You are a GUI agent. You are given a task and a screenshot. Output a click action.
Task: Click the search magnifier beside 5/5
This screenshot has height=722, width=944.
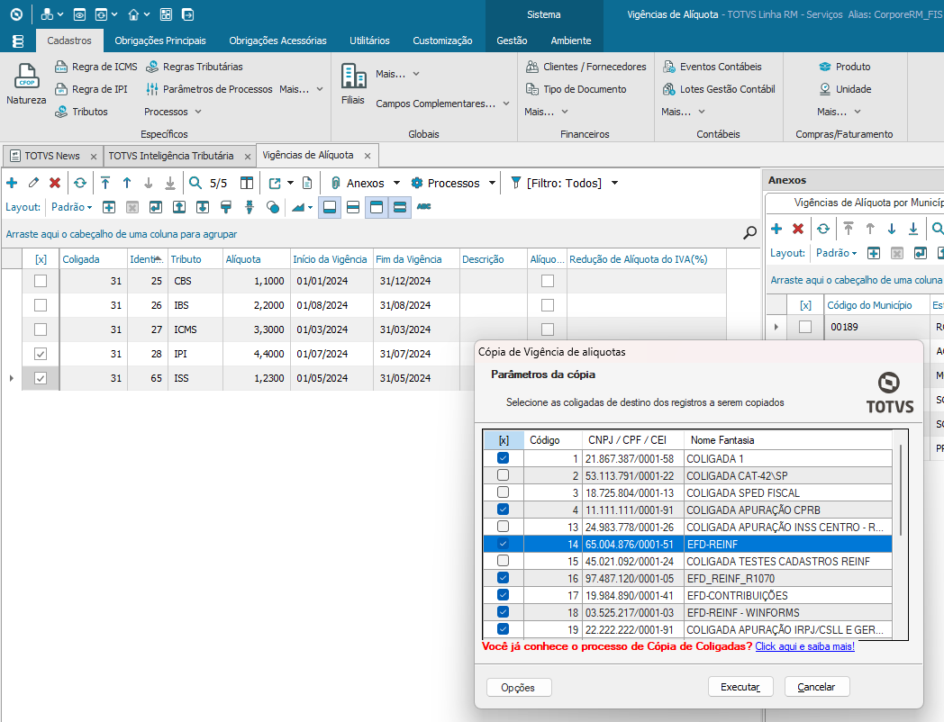click(x=195, y=183)
